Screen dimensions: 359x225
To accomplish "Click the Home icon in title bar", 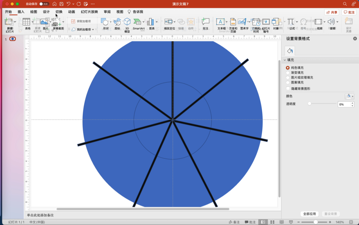I will tap(55, 4).
